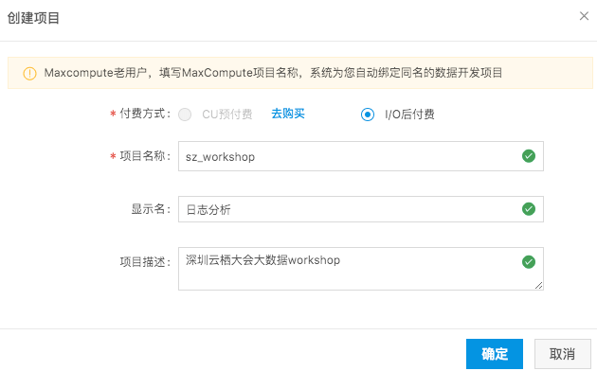Cancel the dialog with 取消
Viewport: 597px width, 371px height.
pos(562,354)
